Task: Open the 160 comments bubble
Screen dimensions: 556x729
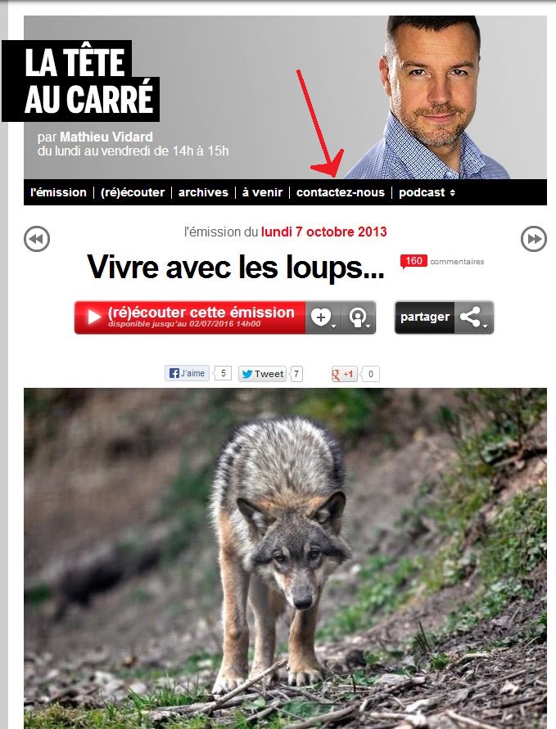Action: [x=414, y=261]
